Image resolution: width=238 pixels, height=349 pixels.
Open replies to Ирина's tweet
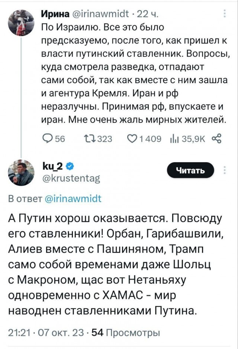pos(48,138)
